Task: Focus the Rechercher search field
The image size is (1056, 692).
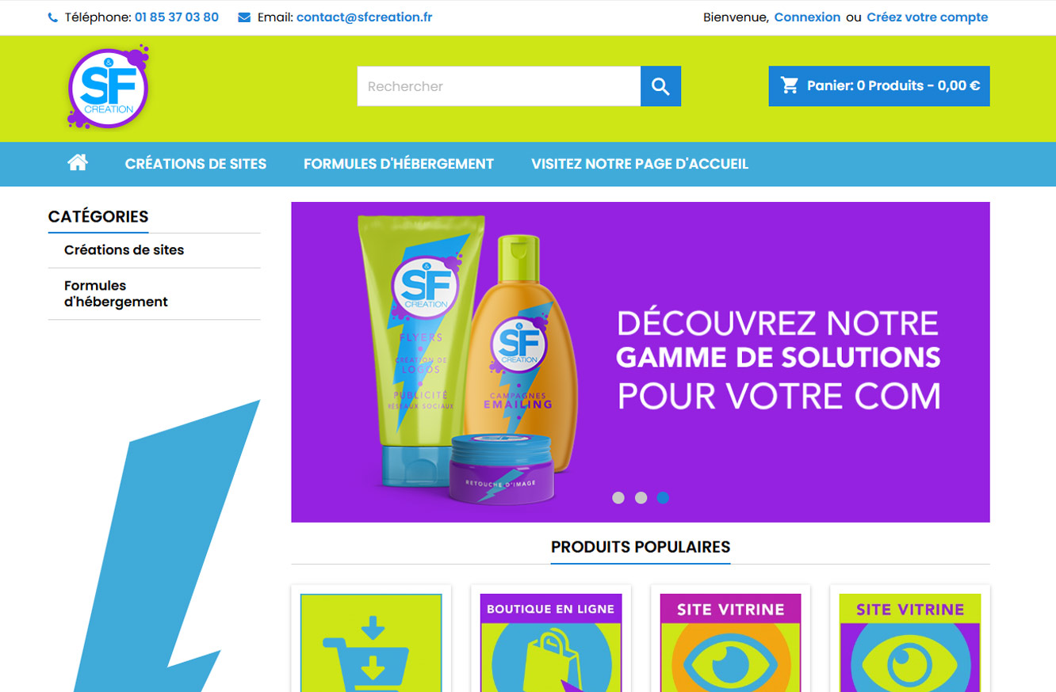Action: tap(499, 86)
